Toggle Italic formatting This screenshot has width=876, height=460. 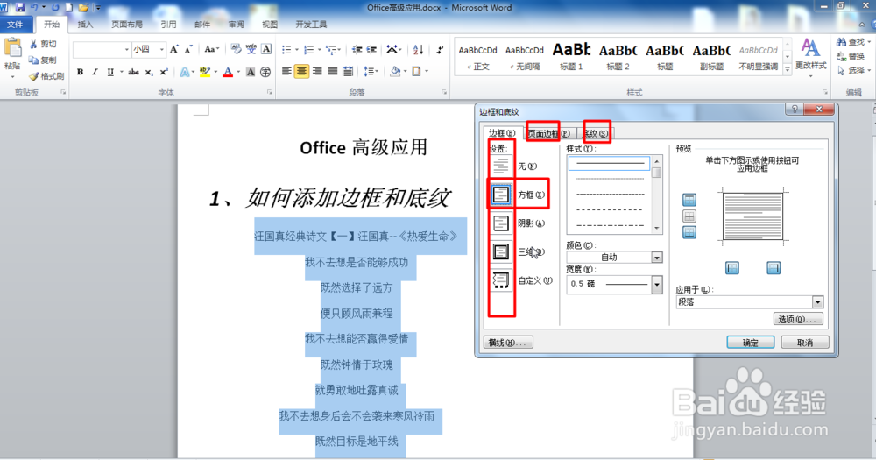pos(95,72)
